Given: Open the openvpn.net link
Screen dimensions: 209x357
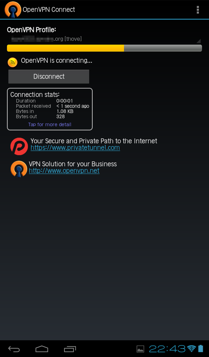Looking at the screenshot, I should (64, 171).
